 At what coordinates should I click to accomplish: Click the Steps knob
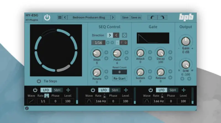(x=97, y=53)
